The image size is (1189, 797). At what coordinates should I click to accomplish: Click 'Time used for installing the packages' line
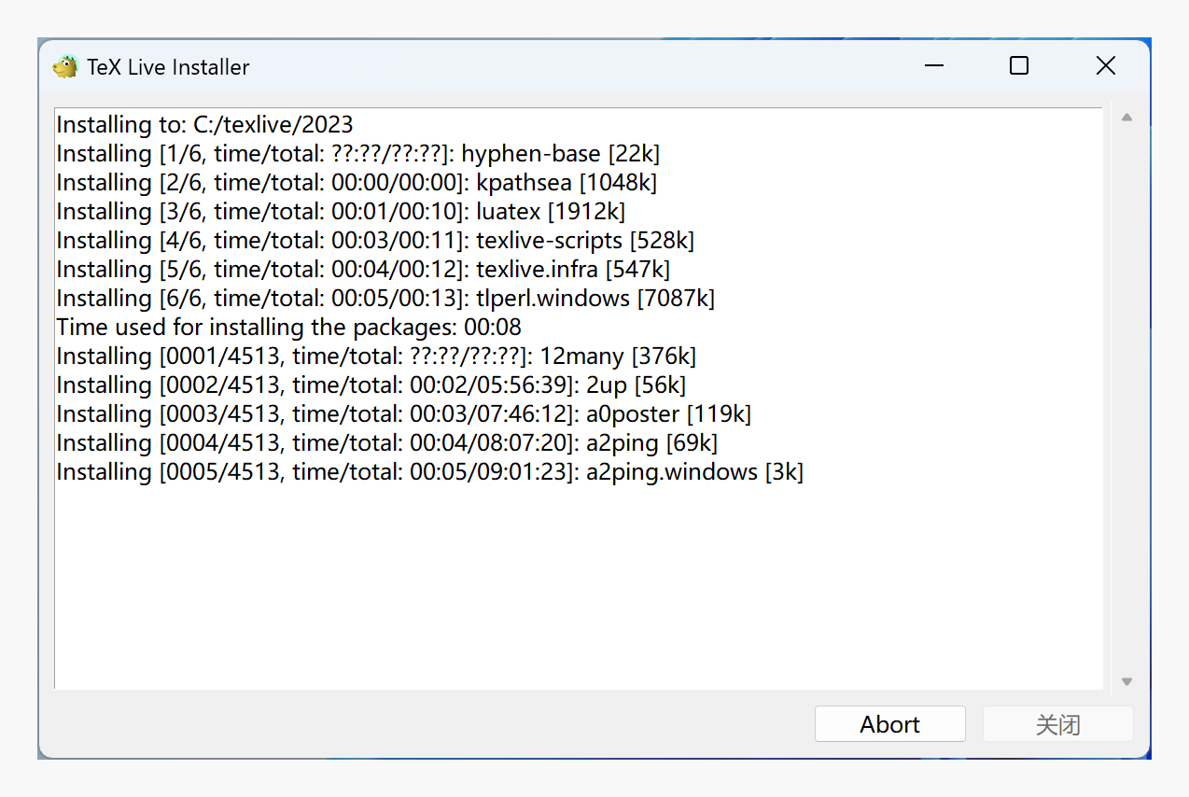coord(289,327)
